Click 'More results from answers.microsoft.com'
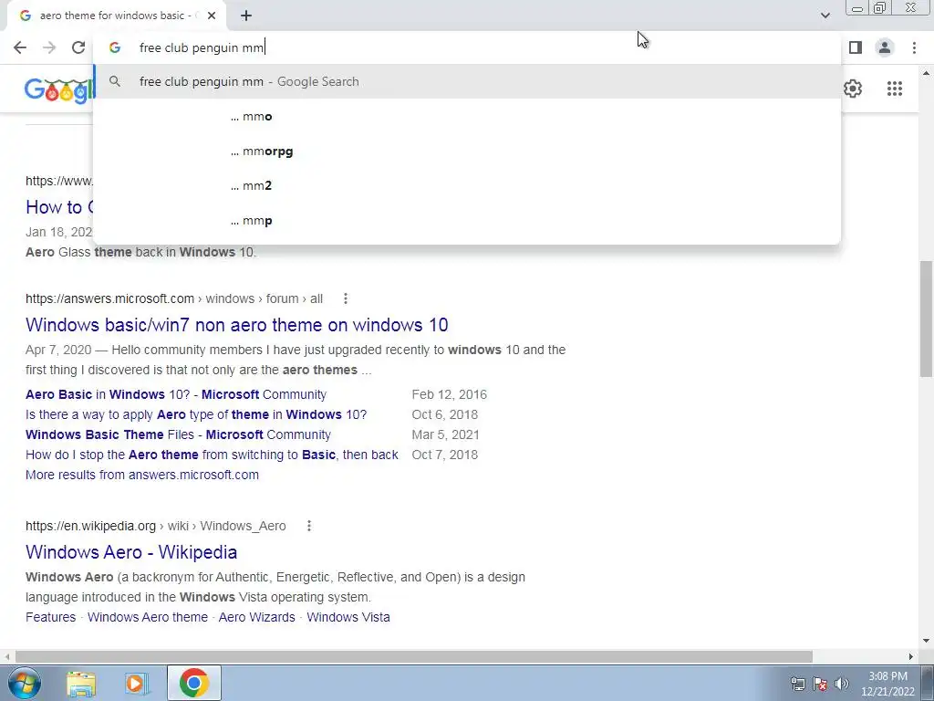Screen dimensions: 934x701 pyautogui.click(x=141, y=475)
